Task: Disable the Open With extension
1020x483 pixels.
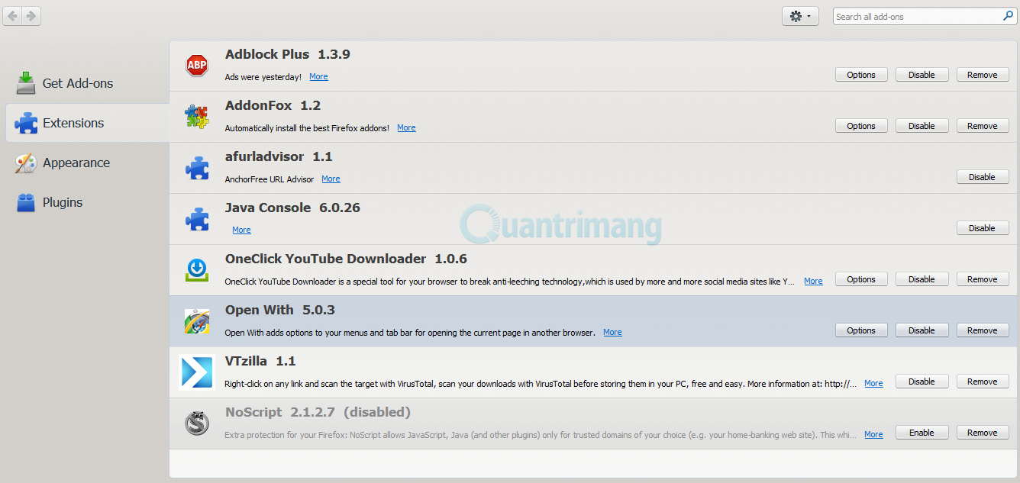Action: pos(922,330)
